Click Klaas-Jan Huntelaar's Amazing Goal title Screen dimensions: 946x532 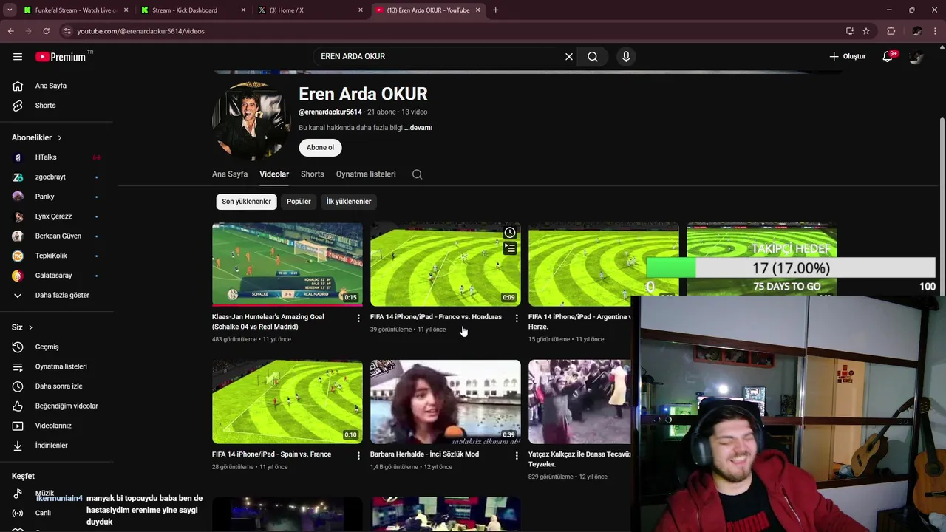[x=268, y=321]
